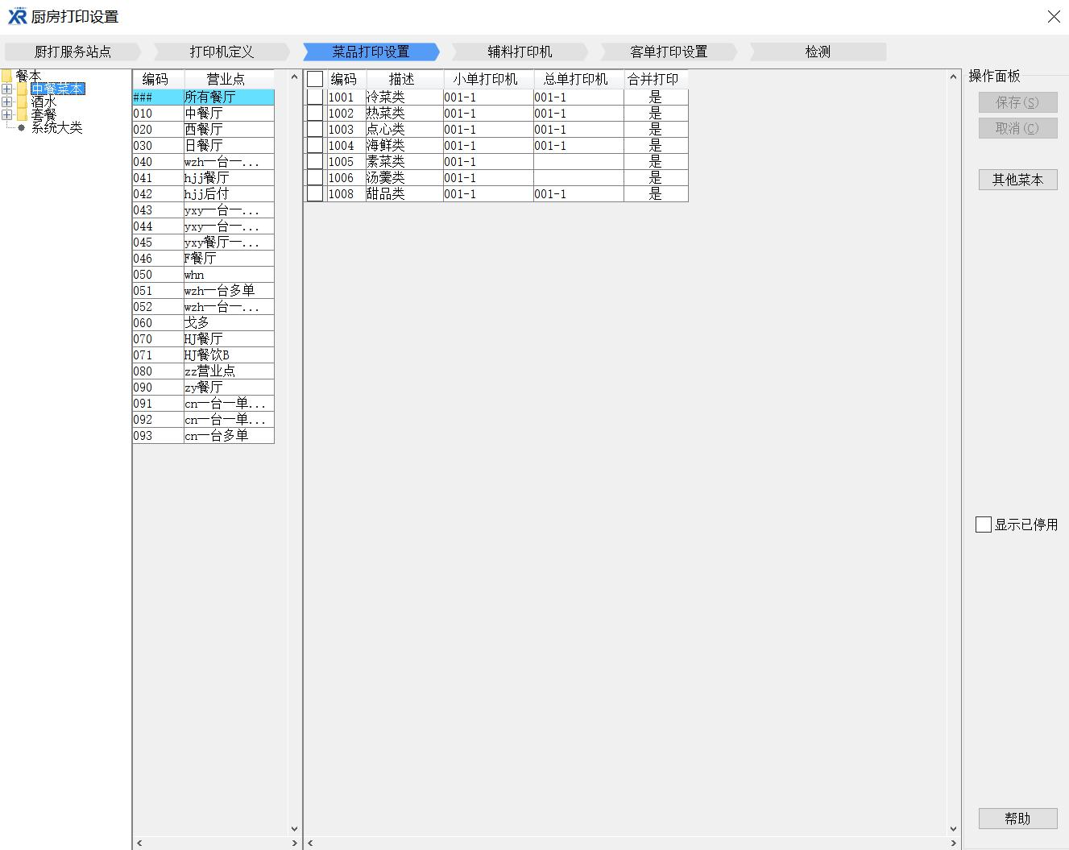
Task: Click the 套餐 folder icon
Action: (x=22, y=115)
